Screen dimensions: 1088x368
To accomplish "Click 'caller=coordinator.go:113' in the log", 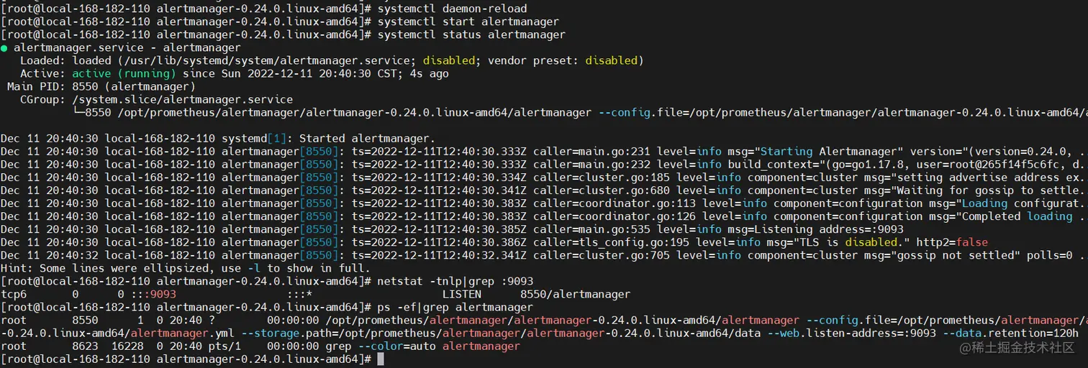I will click(615, 203).
